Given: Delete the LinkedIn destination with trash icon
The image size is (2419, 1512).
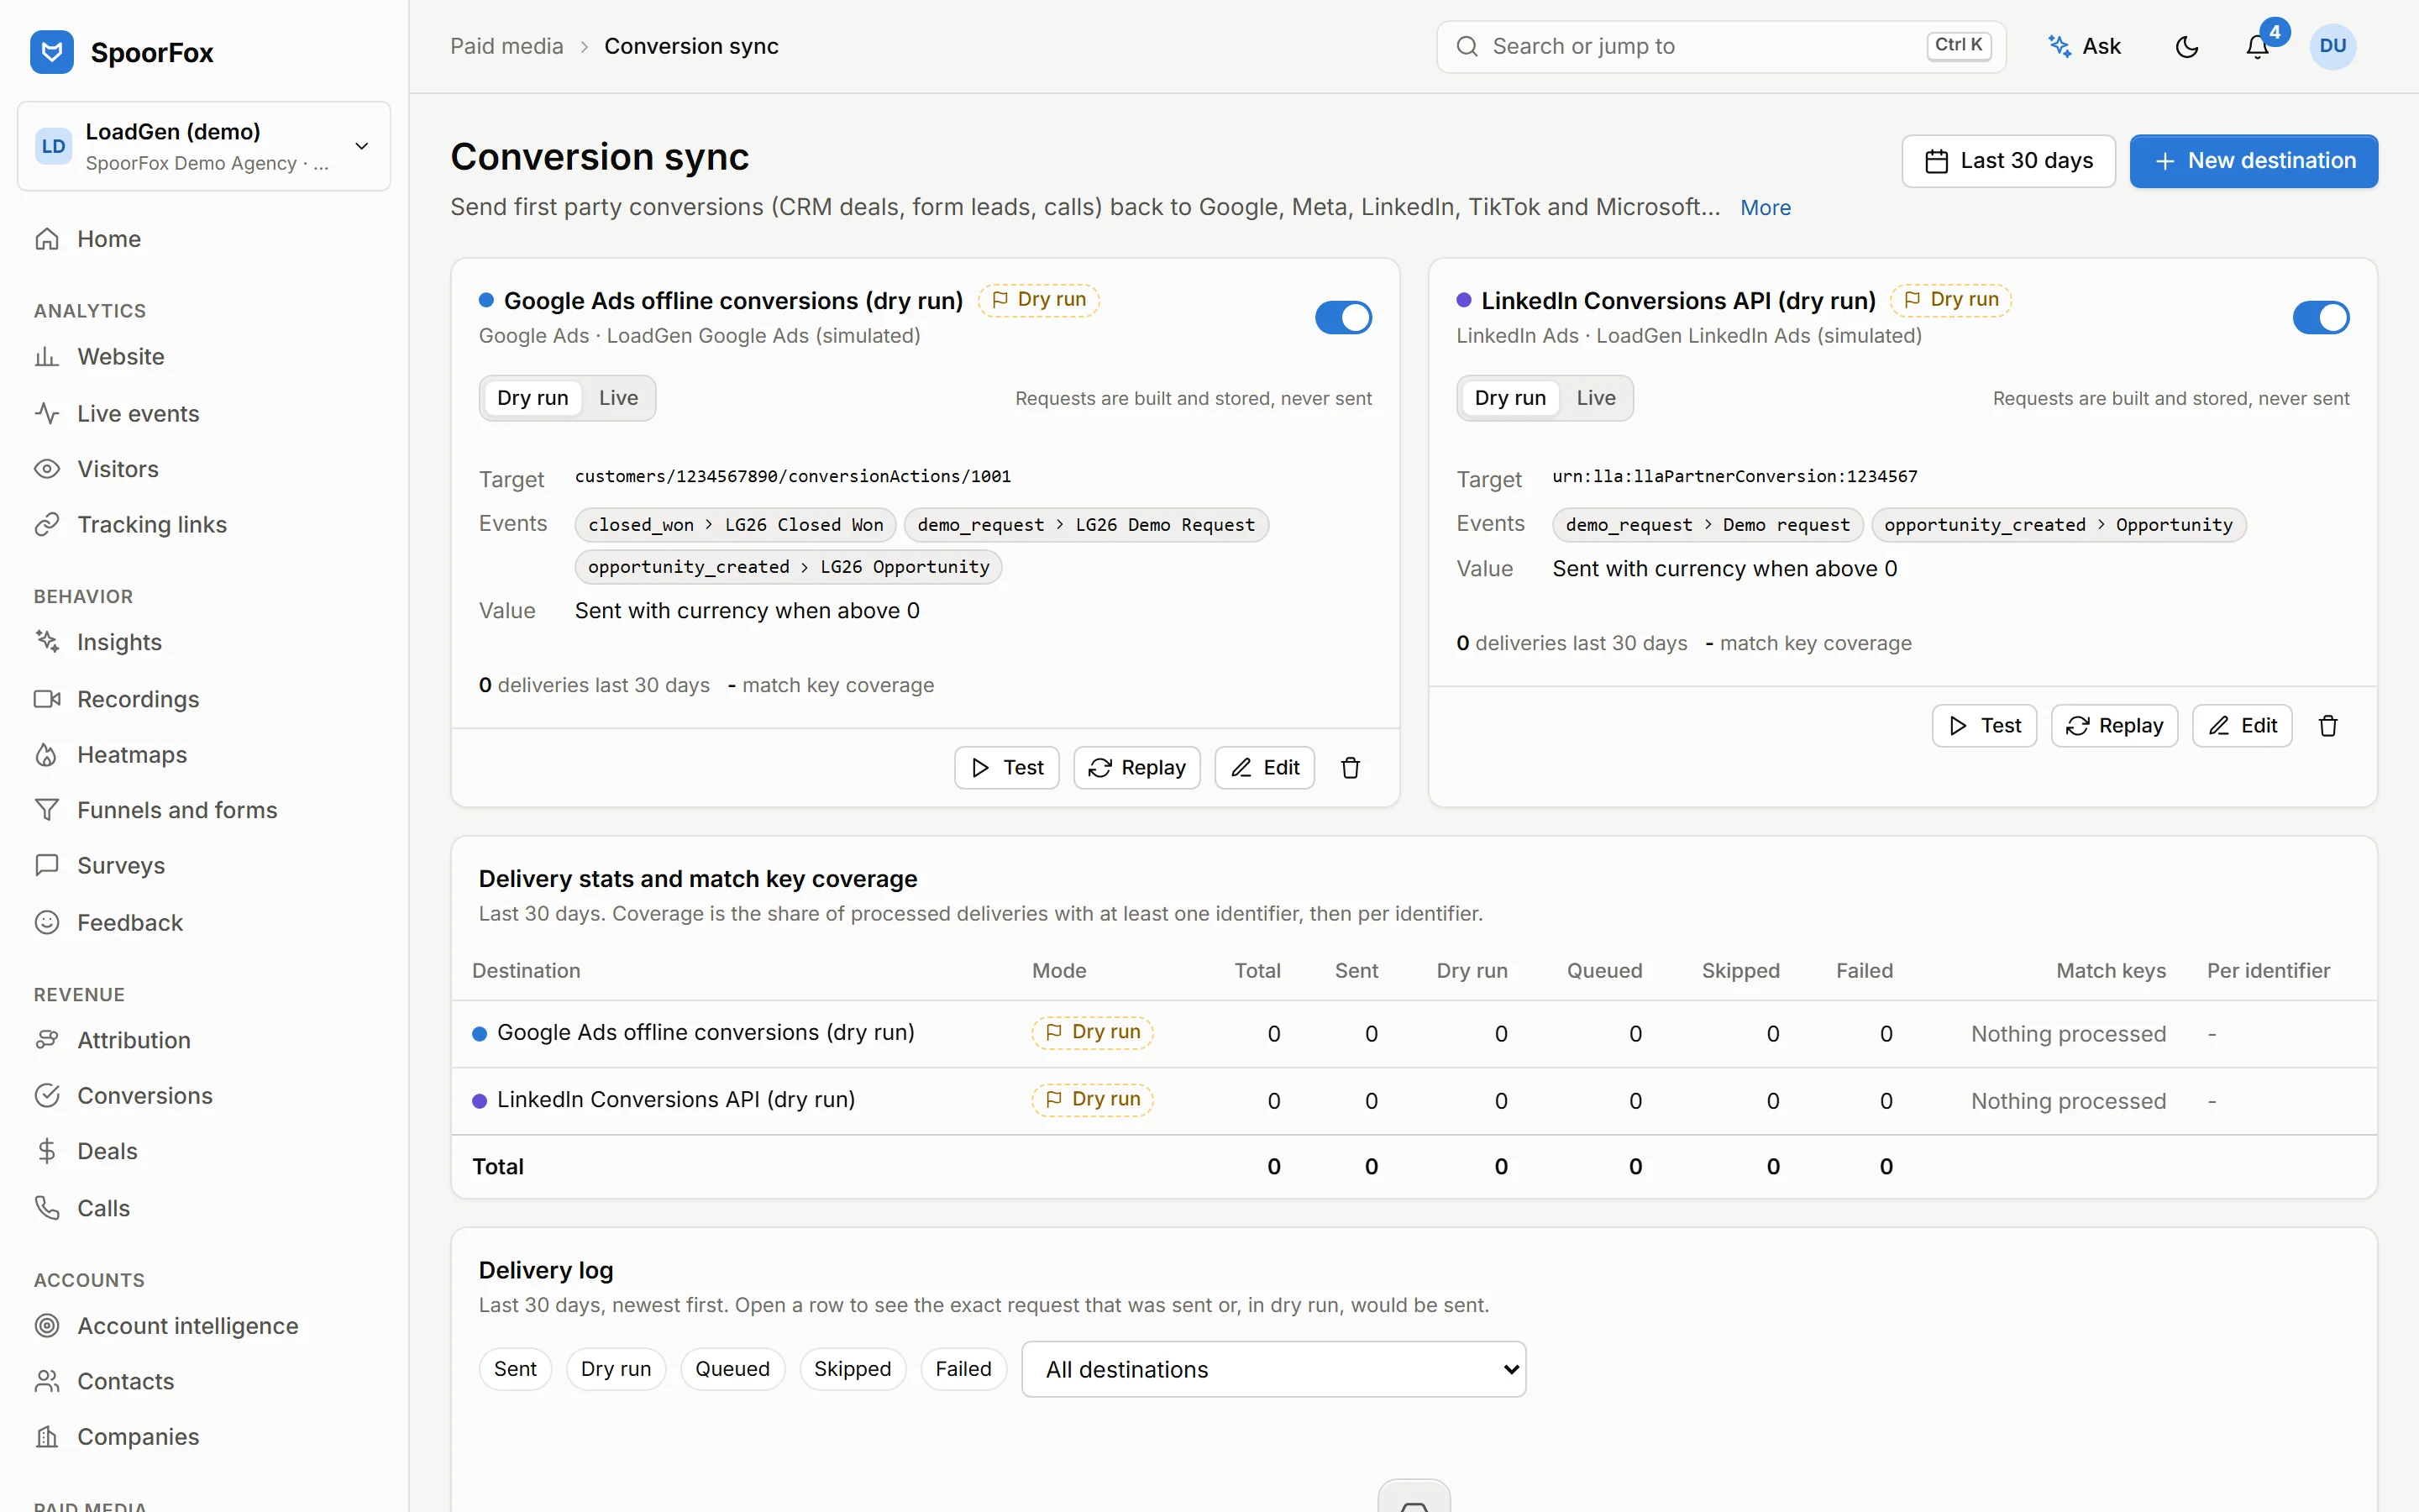Looking at the screenshot, I should point(2328,726).
